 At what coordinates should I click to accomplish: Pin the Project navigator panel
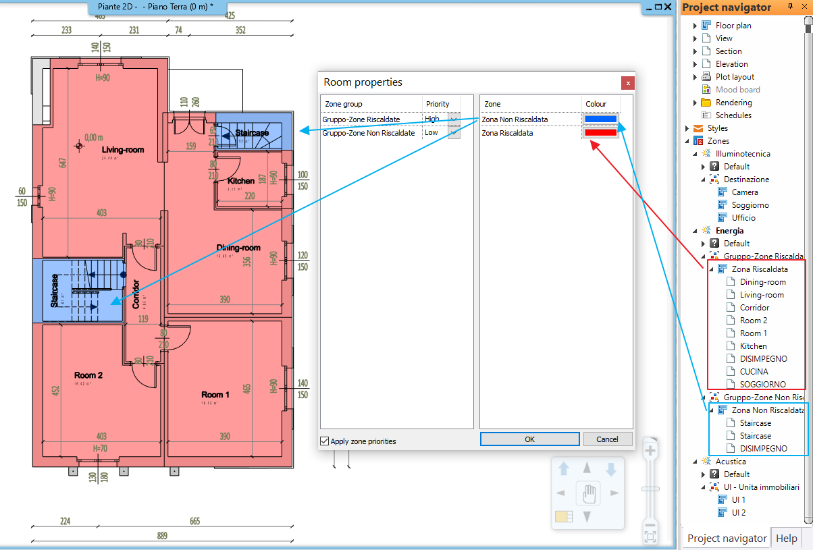pyautogui.click(x=791, y=7)
